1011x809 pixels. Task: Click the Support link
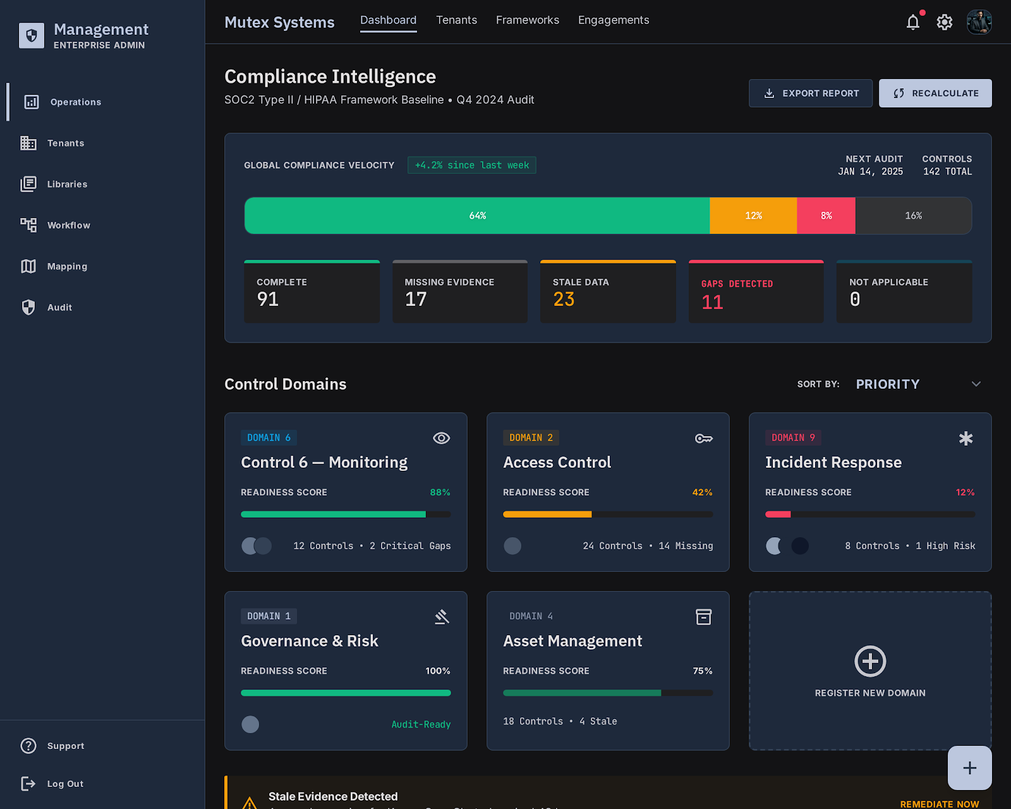66,746
